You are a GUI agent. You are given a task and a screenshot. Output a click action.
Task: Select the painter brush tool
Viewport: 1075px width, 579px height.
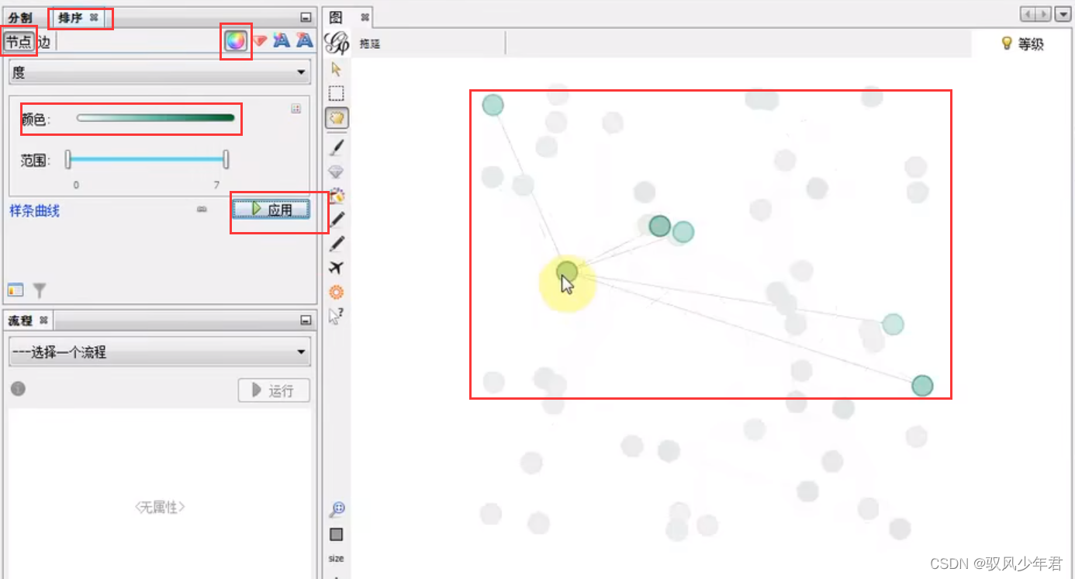[x=336, y=147]
